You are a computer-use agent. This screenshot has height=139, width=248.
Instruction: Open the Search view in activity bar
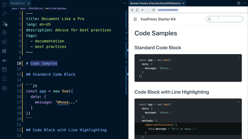[x=4, y=14]
